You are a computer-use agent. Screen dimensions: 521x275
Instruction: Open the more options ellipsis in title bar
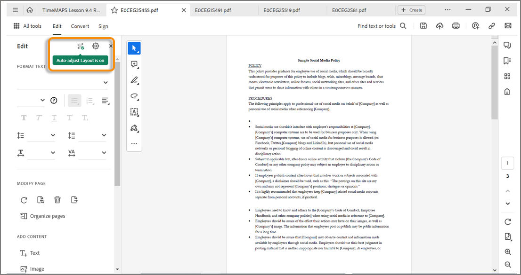point(448,10)
